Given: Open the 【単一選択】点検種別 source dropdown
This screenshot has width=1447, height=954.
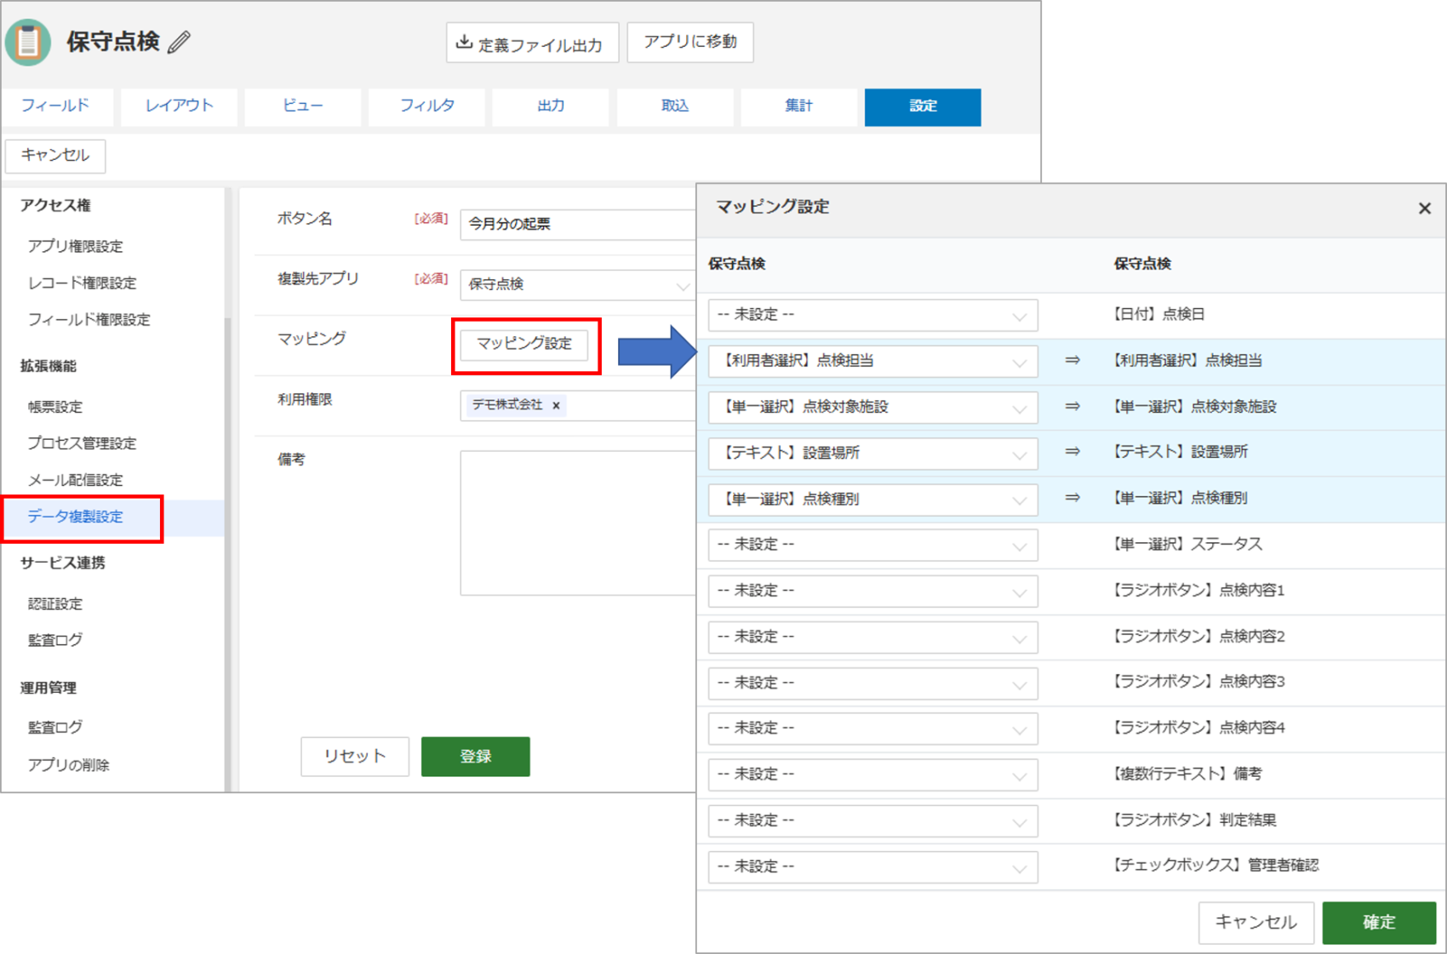Looking at the screenshot, I should tap(872, 499).
